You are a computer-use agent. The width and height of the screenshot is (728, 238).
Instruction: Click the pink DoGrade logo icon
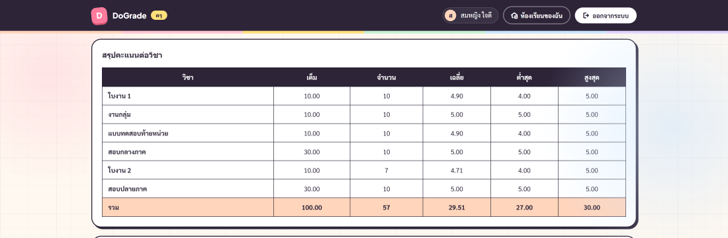(x=99, y=15)
